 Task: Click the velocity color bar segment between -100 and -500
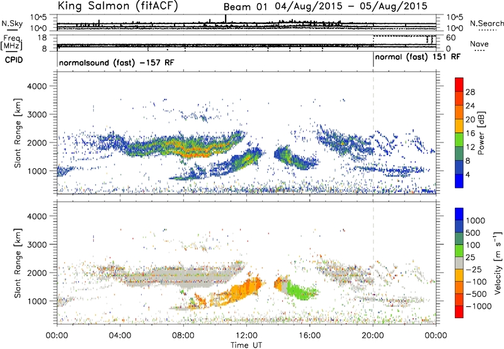(459, 287)
